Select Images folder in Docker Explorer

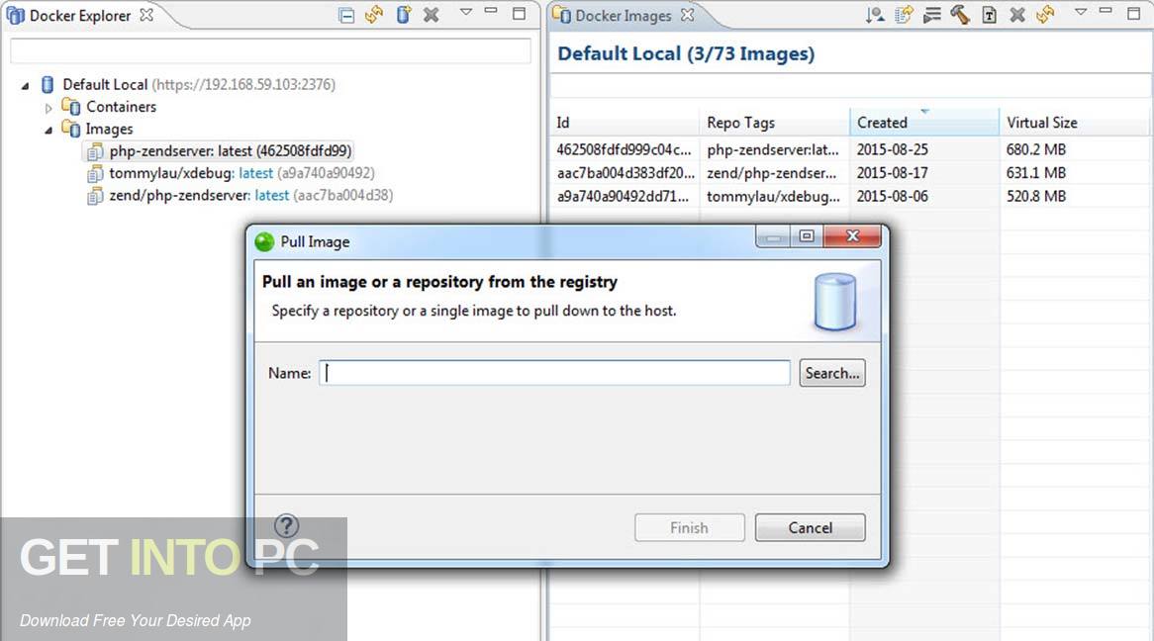109,129
